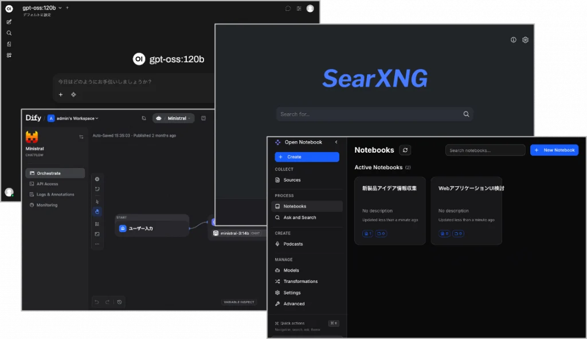Screen dimensions: 587x339
Task: Click the SearXNG info icon
Action: tap(514, 40)
